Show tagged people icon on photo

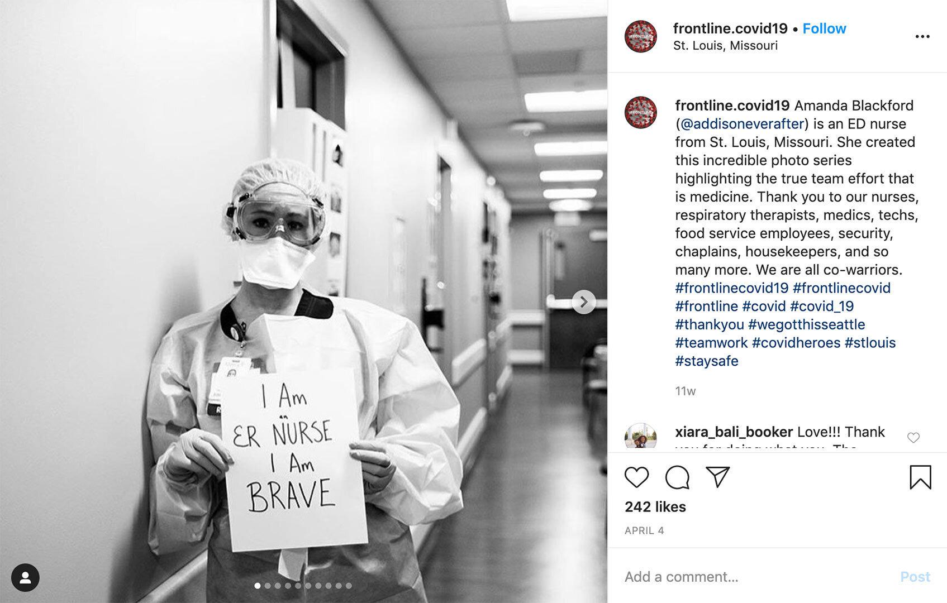[x=25, y=578]
